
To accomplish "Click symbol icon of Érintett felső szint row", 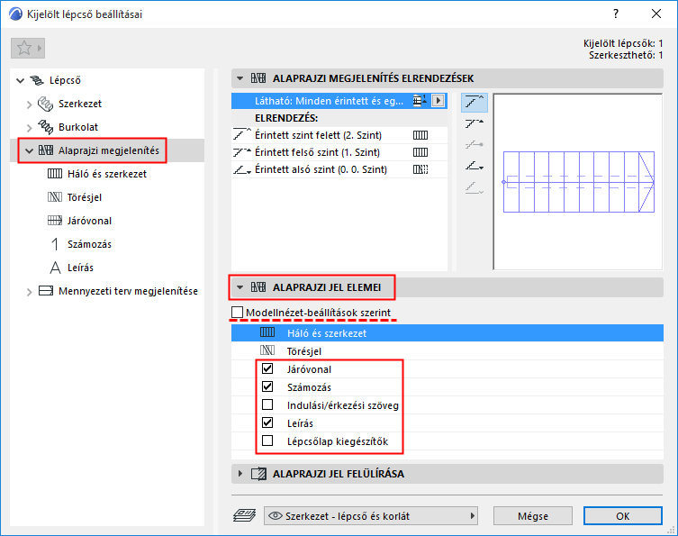I will click(x=420, y=152).
